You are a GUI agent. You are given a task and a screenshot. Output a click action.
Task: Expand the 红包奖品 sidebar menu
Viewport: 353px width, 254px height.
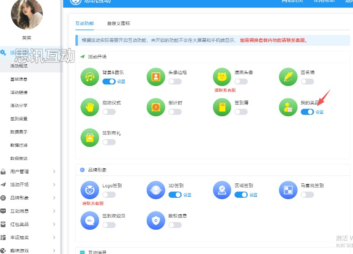point(29,224)
